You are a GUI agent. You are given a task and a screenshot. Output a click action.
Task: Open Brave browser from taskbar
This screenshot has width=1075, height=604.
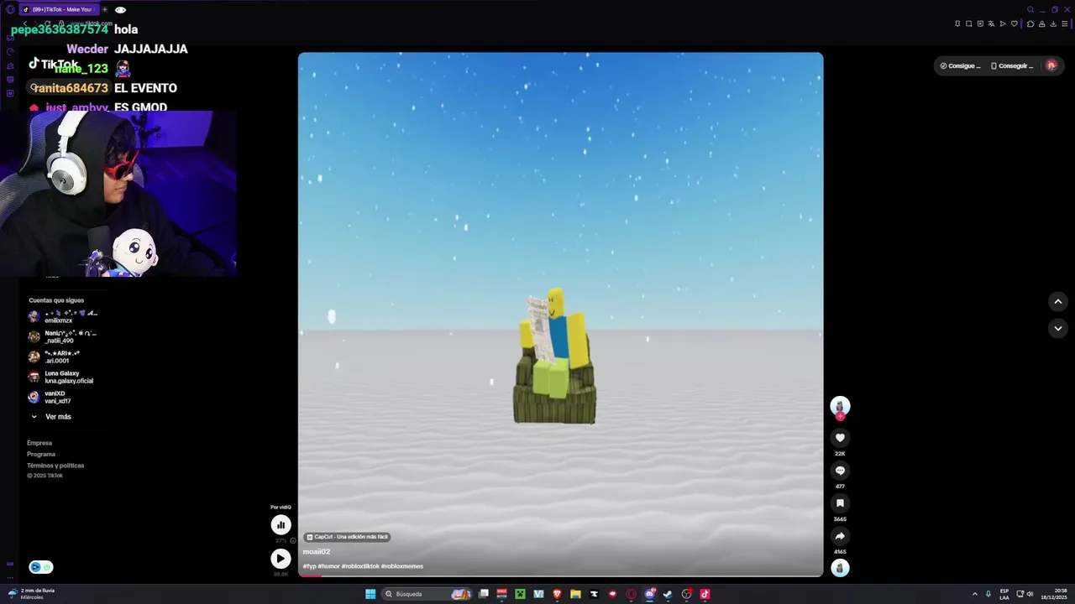point(557,594)
